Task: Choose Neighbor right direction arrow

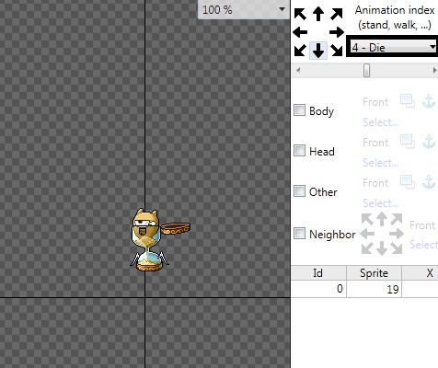Action: 397,234
